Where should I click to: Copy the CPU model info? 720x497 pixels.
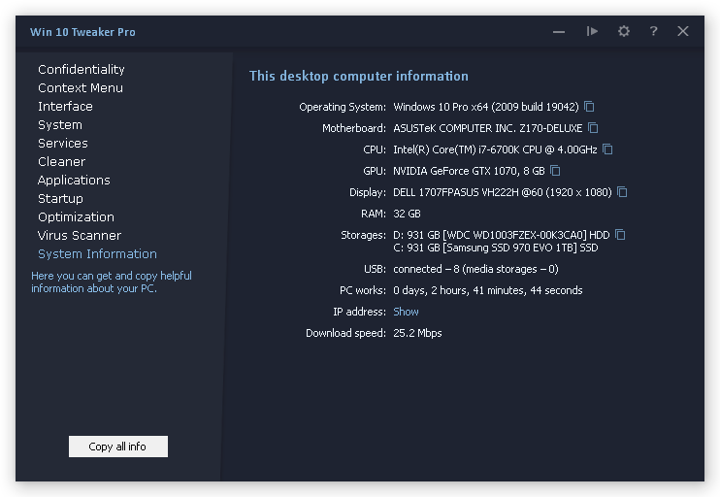[607, 149]
